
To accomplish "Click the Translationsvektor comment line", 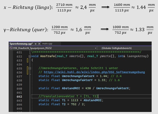I will coord(68,96).
